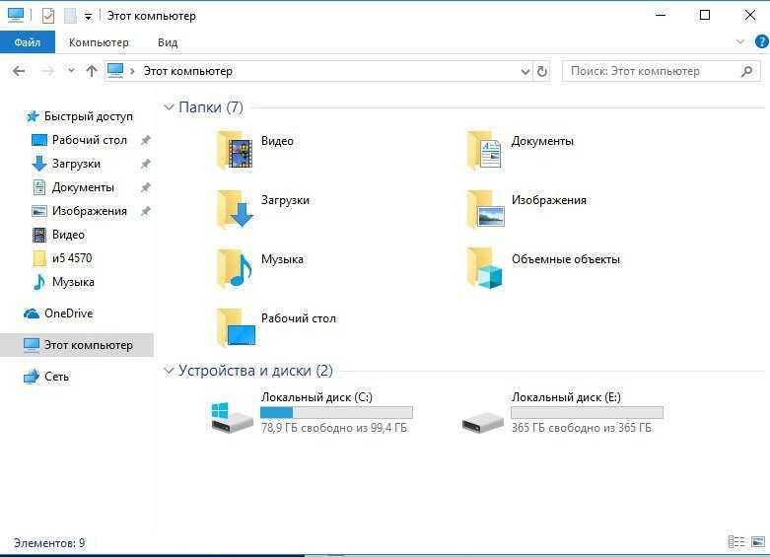This screenshot has width=770, height=557.
Task: Click the pin icon next to sidebar Изображения
Action: [x=145, y=211]
